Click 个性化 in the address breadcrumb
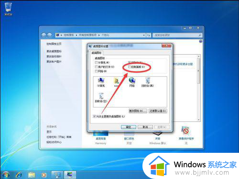Screen dimensions: 239x179 click(105, 35)
